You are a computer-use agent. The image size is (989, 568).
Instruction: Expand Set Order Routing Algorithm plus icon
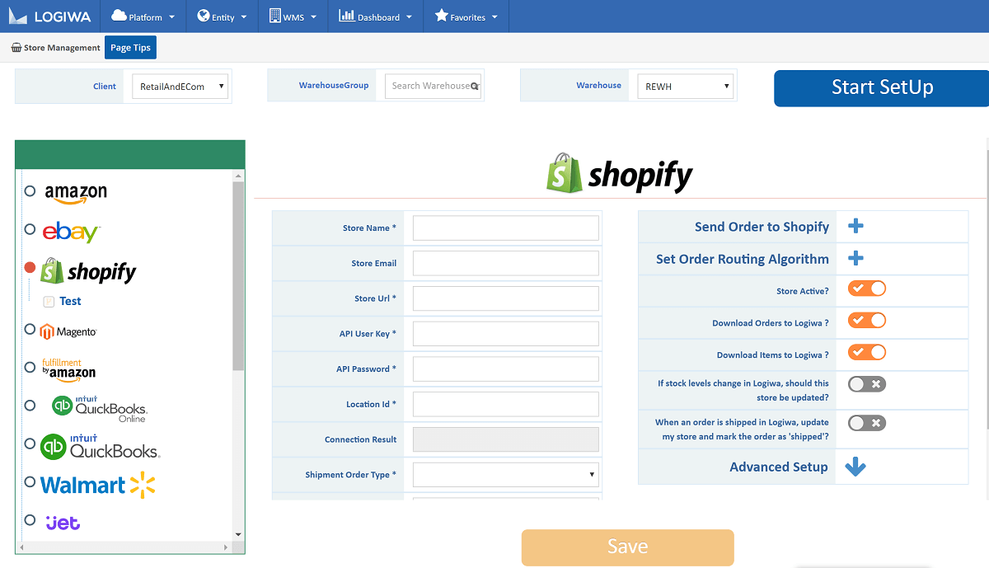click(x=855, y=259)
